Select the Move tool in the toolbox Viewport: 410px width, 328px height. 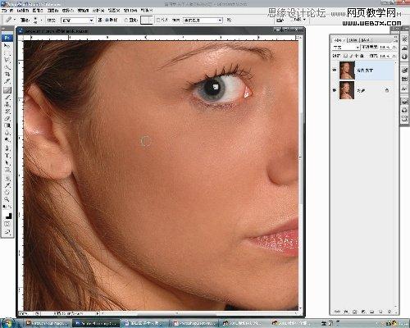[7, 45]
